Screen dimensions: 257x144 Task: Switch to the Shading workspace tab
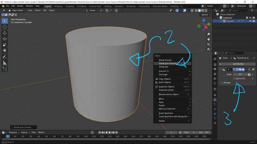pos(108,6)
